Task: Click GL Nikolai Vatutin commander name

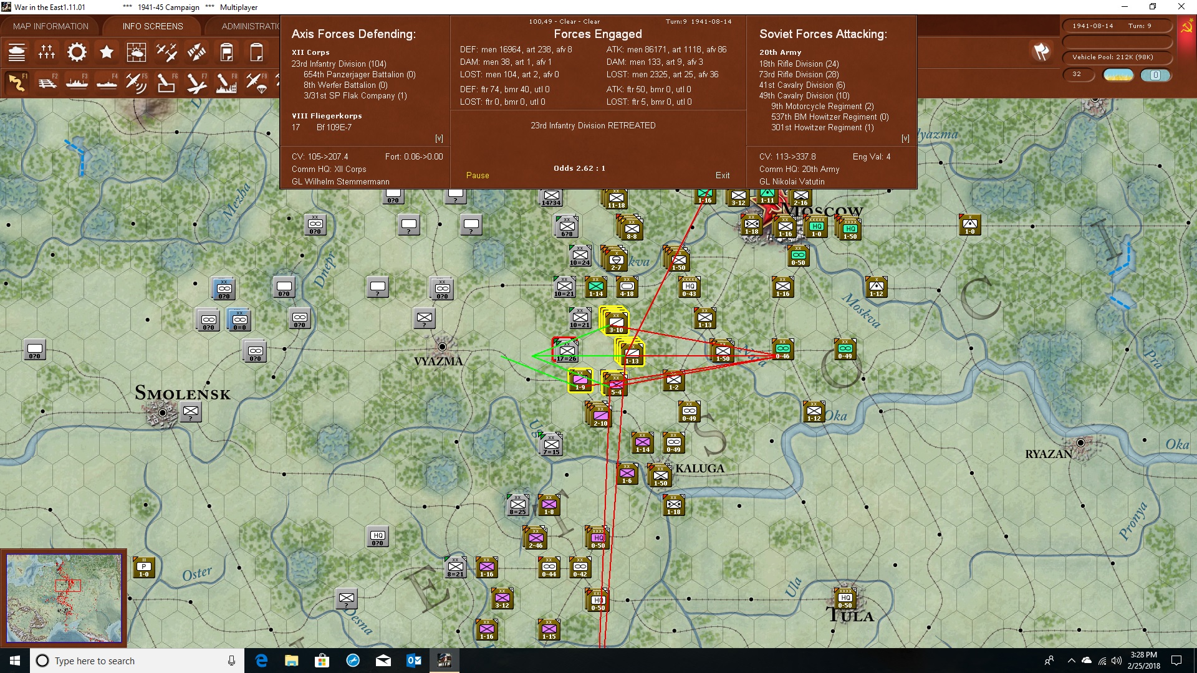Action: pyautogui.click(x=792, y=181)
